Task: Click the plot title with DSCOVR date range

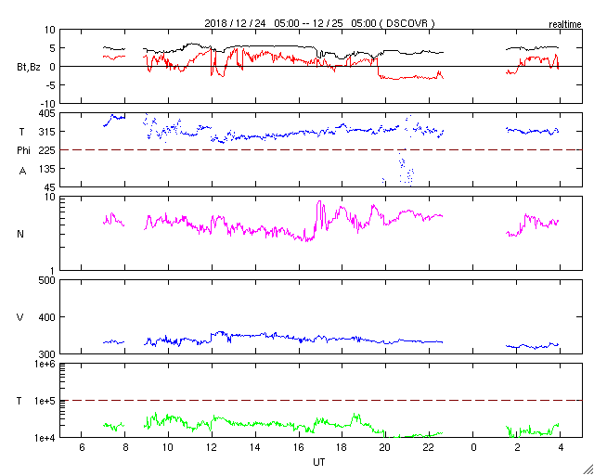Action: click(x=319, y=23)
